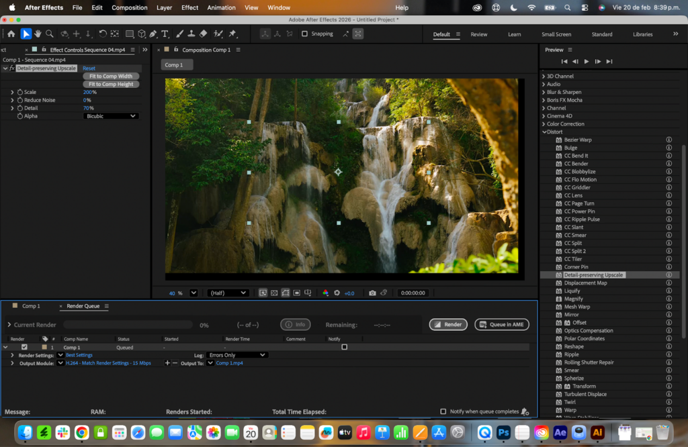
Task: Click the Scale 200% value
Action: pyautogui.click(x=89, y=92)
